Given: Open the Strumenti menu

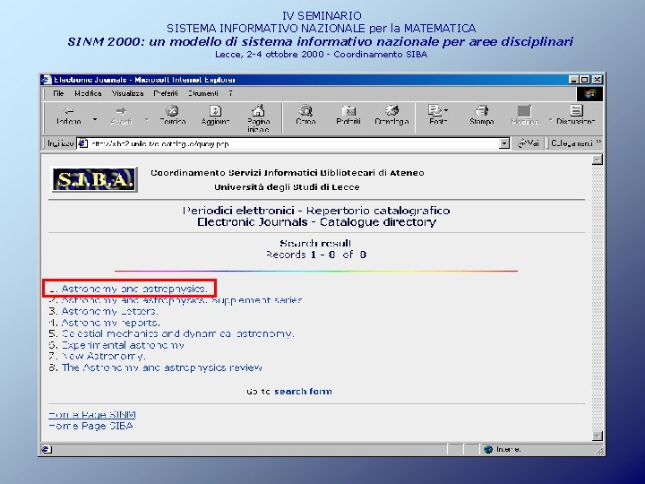Looking at the screenshot, I should coord(203,93).
